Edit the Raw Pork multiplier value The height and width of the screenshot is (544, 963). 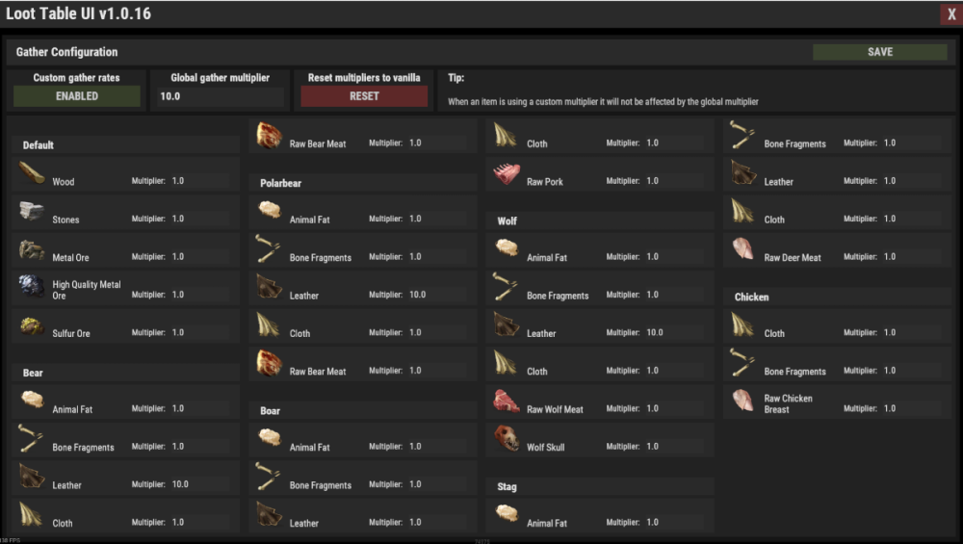coord(674,180)
